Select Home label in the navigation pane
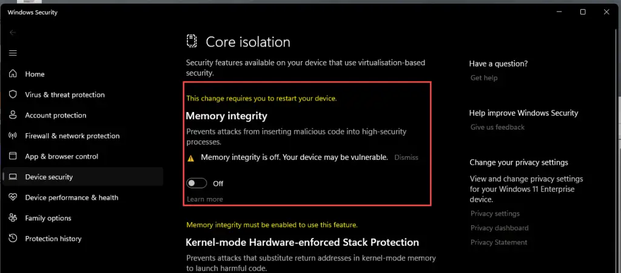This screenshot has width=621, height=273. pos(35,74)
